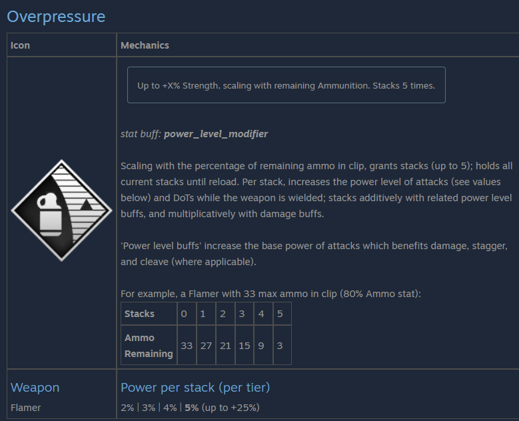Select the stack count 5 cell
Image resolution: width=519 pixels, height=421 pixels.
click(282, 314)
